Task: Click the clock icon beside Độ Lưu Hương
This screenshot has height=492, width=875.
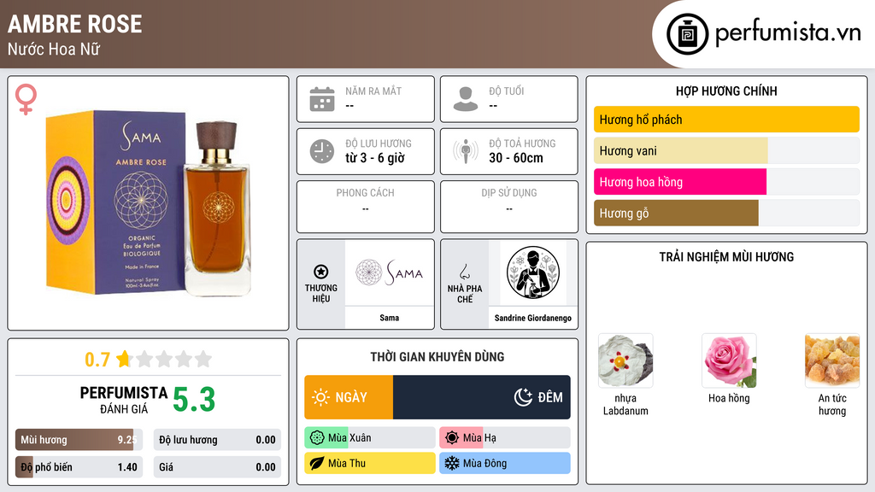Action: pyautogui.click(x=322, y=151)
